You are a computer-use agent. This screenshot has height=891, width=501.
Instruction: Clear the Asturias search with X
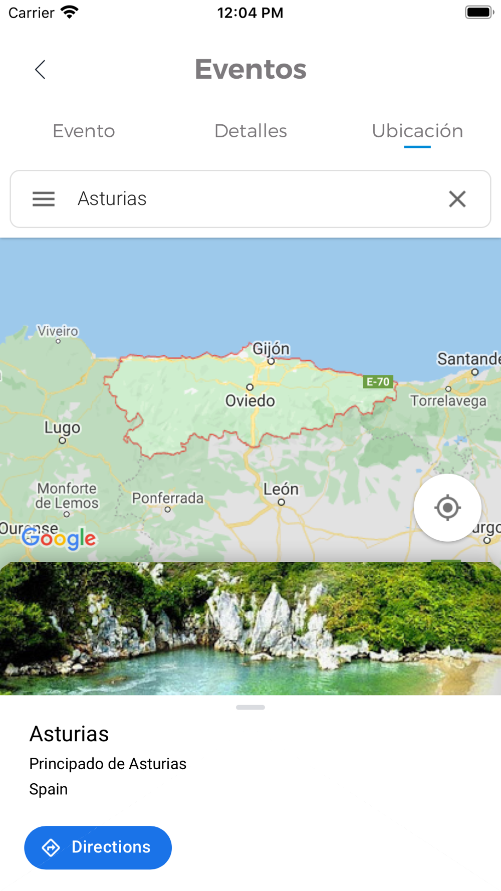coord(457,199)
